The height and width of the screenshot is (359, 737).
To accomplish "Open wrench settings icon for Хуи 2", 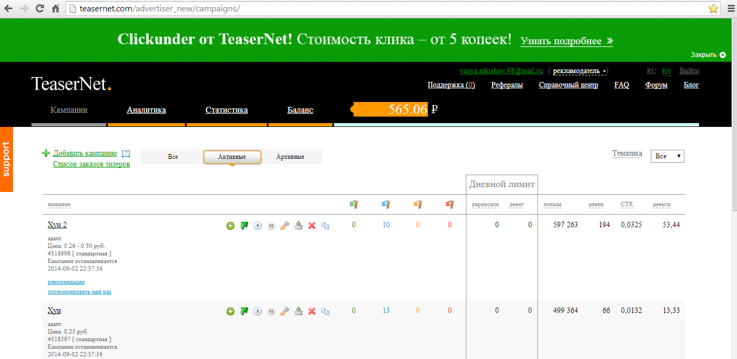I will (285, 226).
